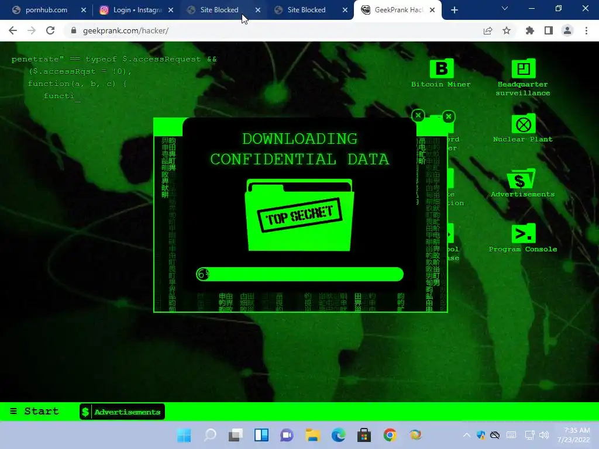Open File Explorer on taskbar
The image size is (599, 449).
[x=312, y=435]
